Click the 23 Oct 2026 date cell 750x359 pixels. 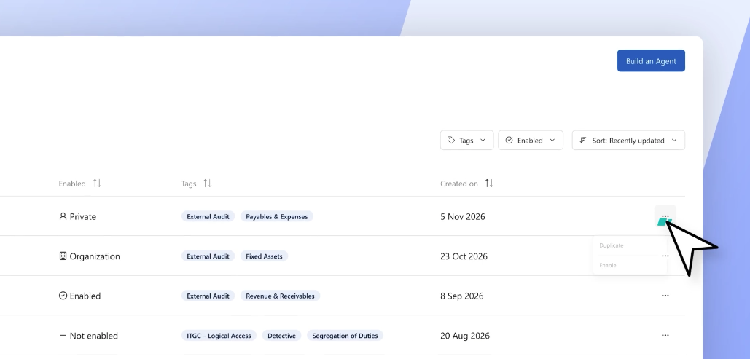click(x=464, y=256)
